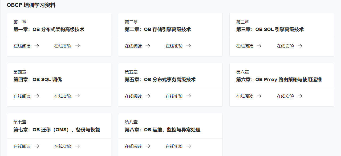Click the arrow icon beside 第四章 在线实验
The image size is (341, 156).
[77, 96]
